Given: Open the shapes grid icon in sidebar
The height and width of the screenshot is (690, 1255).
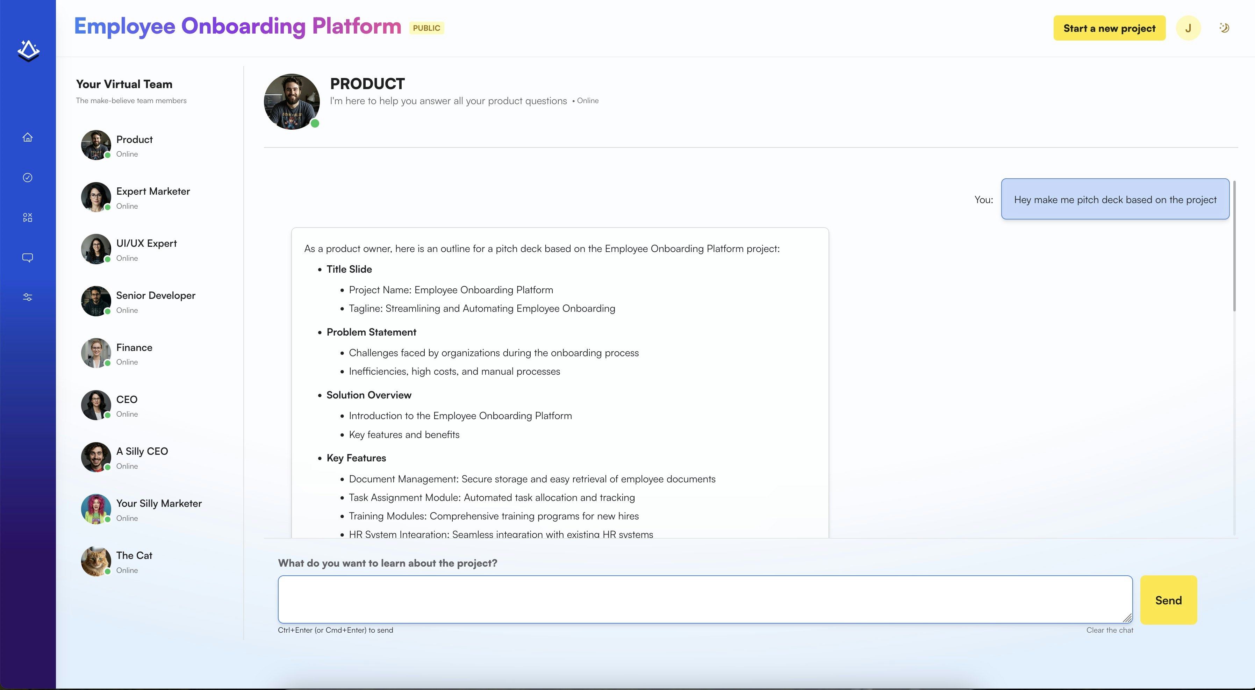Looking at the screenshot, I should [x=28, y=217].
